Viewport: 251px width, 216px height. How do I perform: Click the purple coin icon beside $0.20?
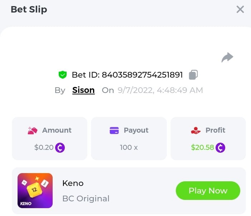pyautogui.click(x=60, y=147)
